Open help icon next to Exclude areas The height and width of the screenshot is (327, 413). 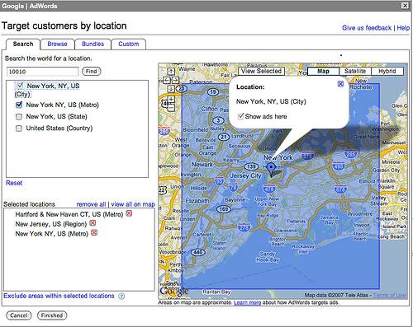[x=121, y=296]
